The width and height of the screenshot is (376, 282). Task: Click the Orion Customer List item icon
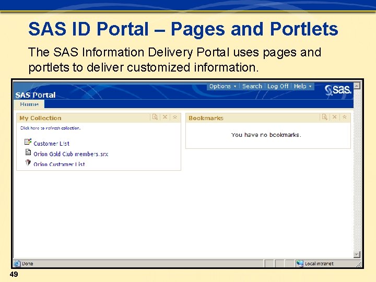click(x=28, y=162)
